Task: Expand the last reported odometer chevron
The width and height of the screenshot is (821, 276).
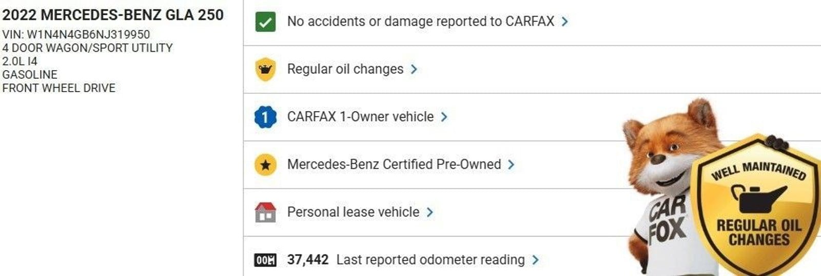Action: [x=536, y=260]
